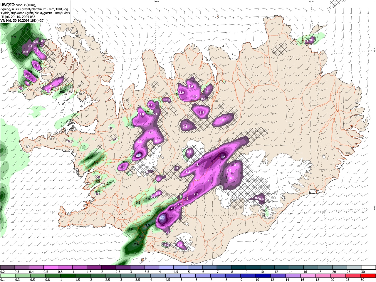376x282 pixels.
Task: Select the 'IT: þri. 29. 10. 2024 03Z' line
Action: click(18, 17)
